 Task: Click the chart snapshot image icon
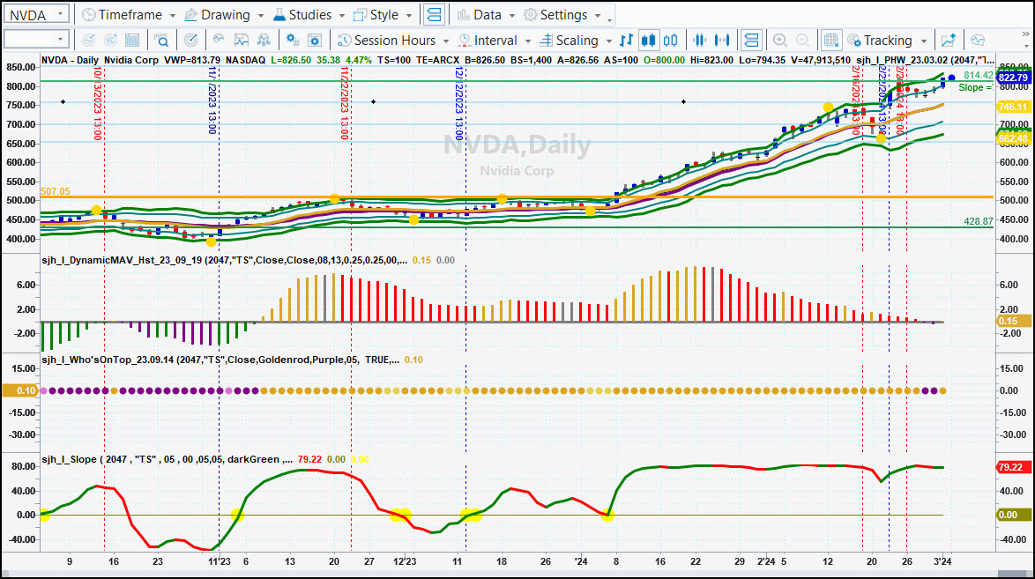pos(242,41)
